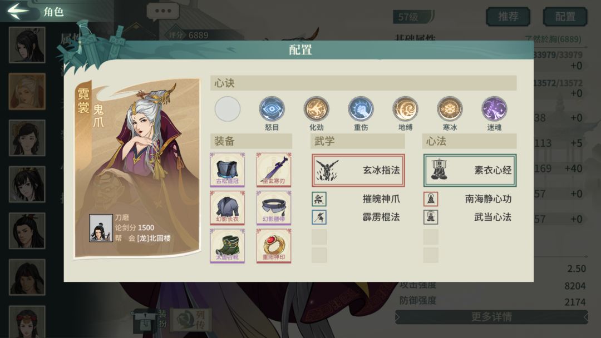
Task: Select the 素衣心经 inner method entry
Action: [470, 170]
